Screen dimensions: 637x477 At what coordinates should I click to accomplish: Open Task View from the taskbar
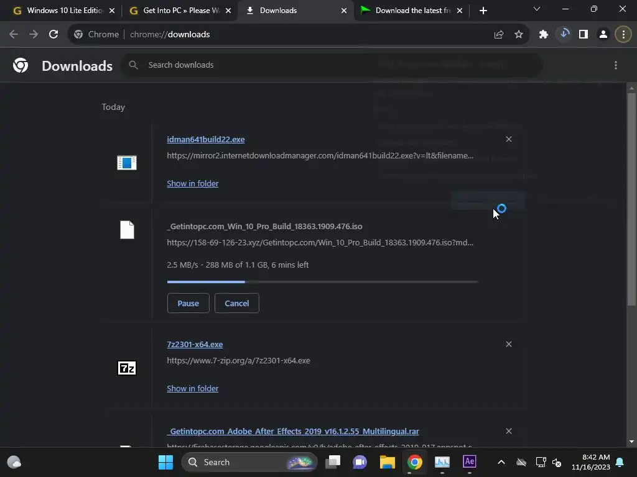[333, 462]
